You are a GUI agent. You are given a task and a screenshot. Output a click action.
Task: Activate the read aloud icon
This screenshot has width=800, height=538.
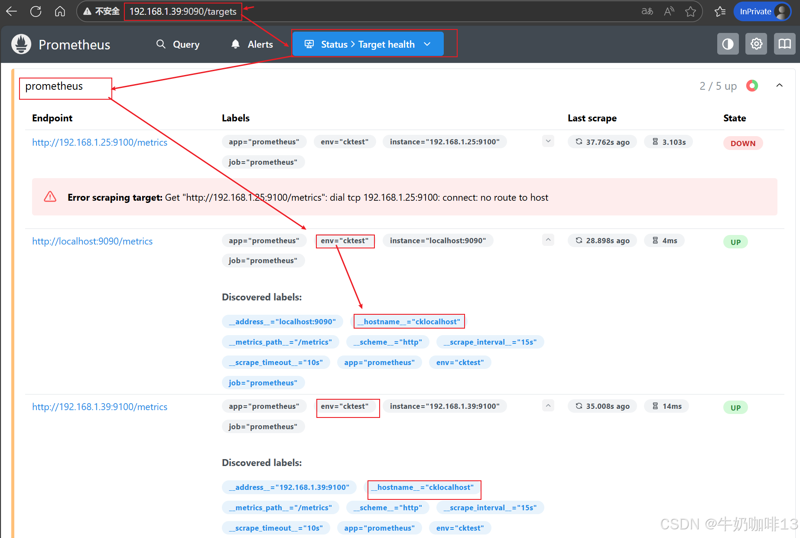click(669, 11)
